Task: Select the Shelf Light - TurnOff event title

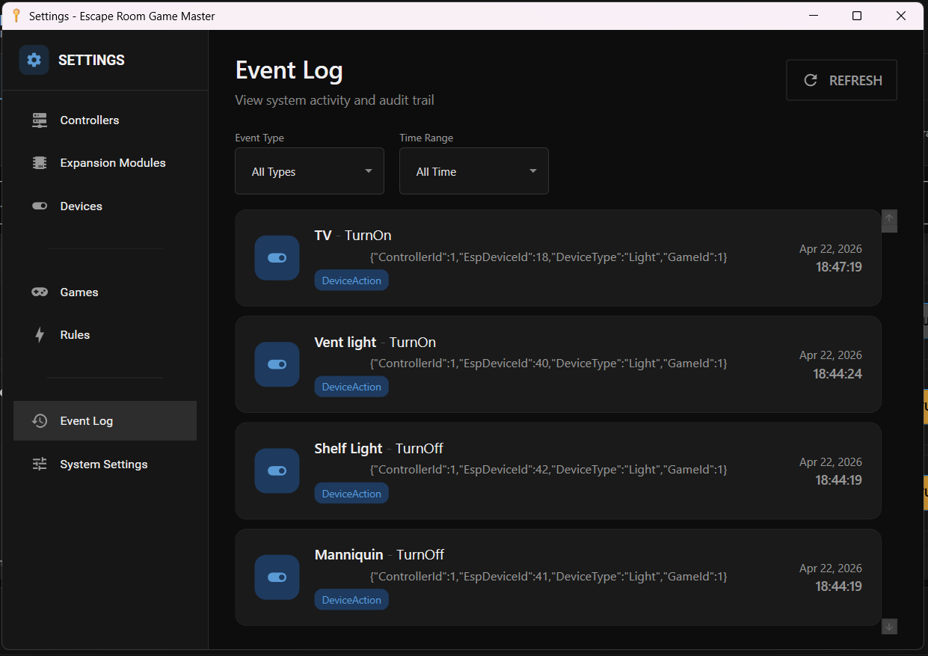Action: pyautogui.click(x=379, y=449)
